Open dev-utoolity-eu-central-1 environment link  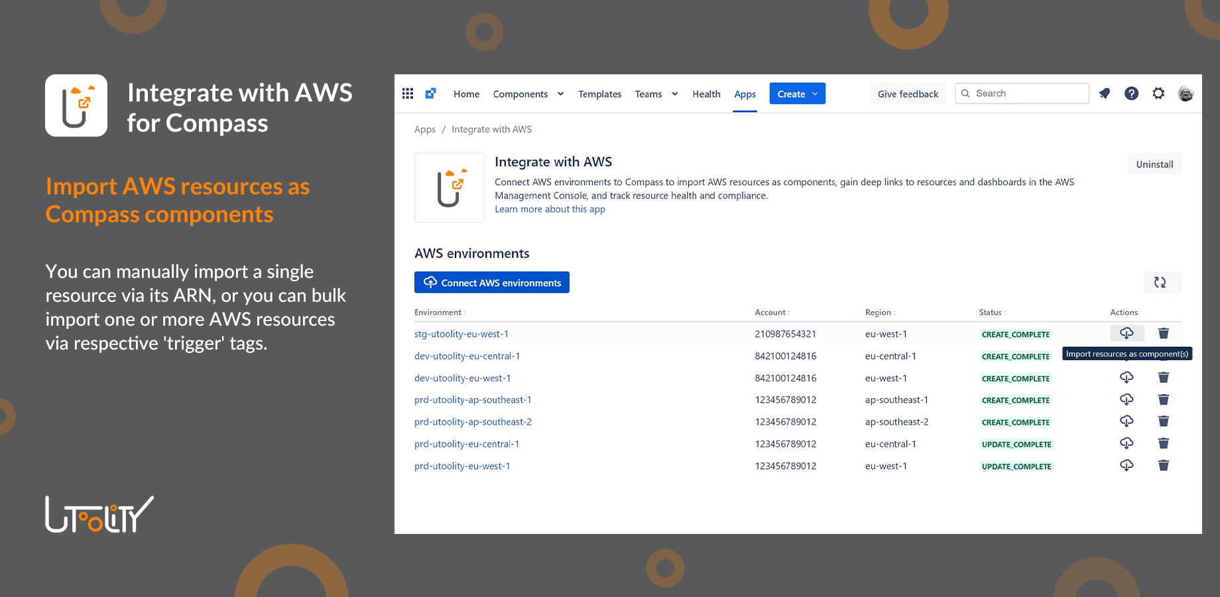tap(467, 356)
